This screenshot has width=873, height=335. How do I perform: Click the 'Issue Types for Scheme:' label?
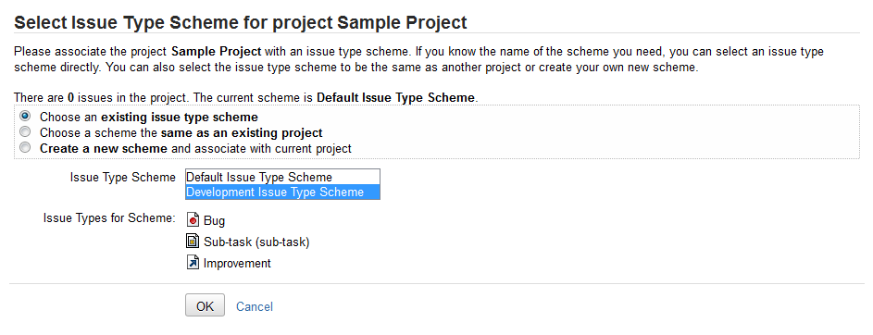pos(109,218)
